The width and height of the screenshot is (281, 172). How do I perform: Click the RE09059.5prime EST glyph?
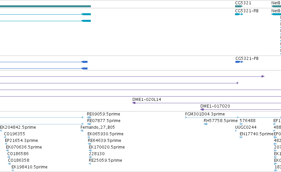(89, 118)
